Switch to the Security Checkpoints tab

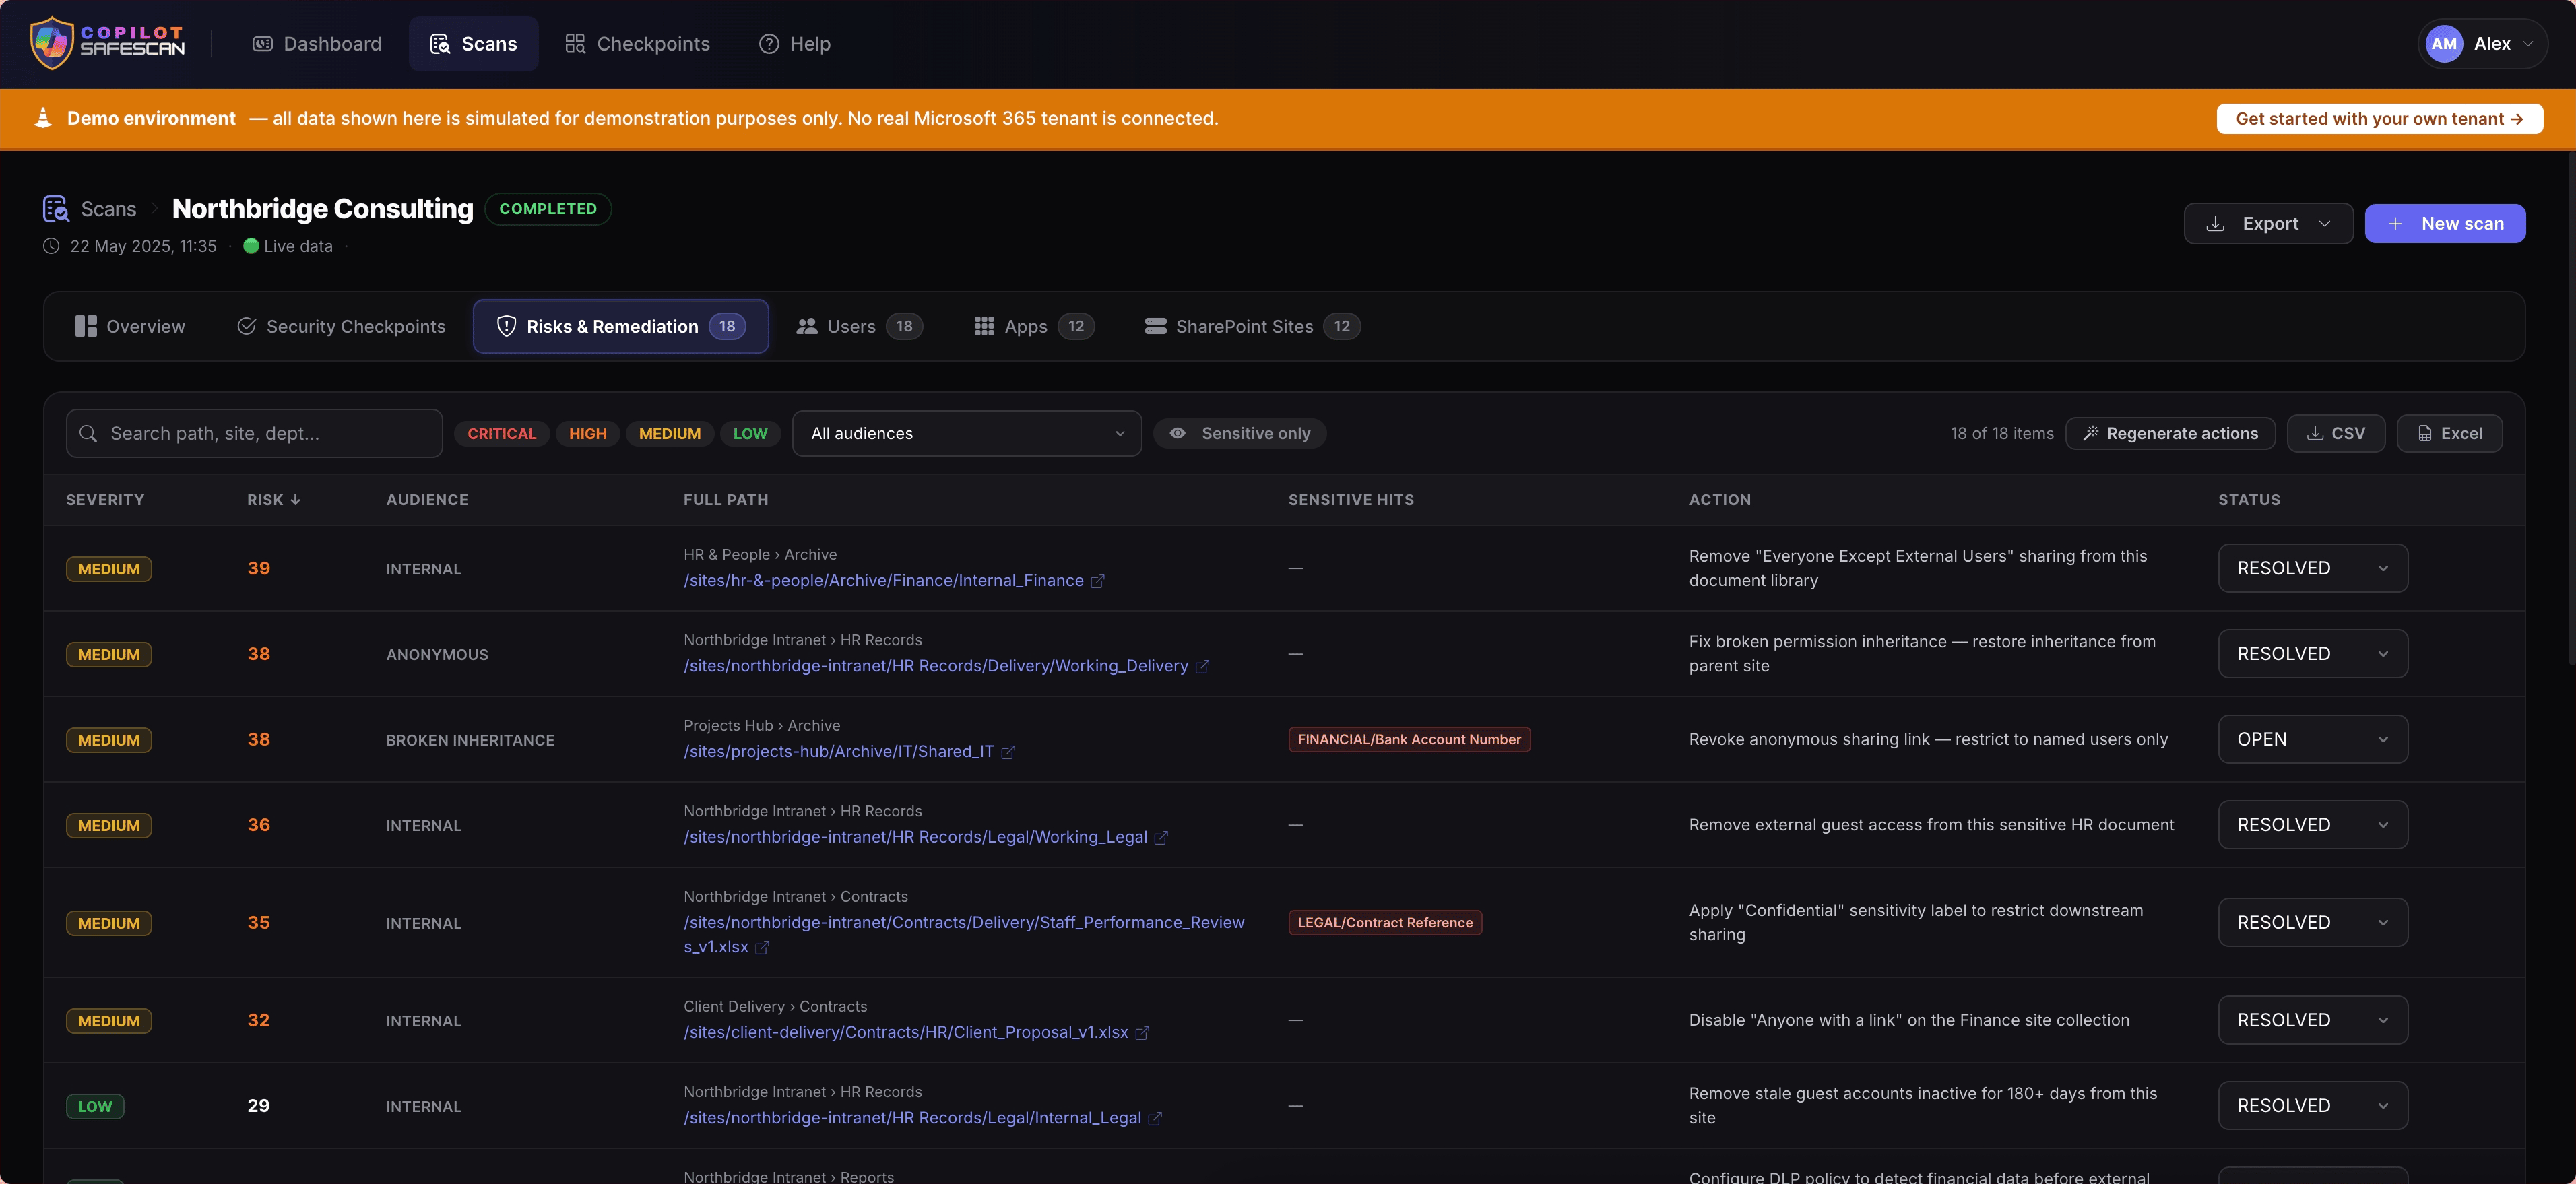pyautogui.click(x=341, y=327)
